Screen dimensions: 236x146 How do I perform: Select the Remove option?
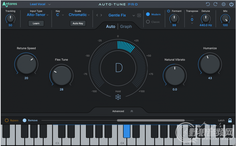(x=24, y=120)
